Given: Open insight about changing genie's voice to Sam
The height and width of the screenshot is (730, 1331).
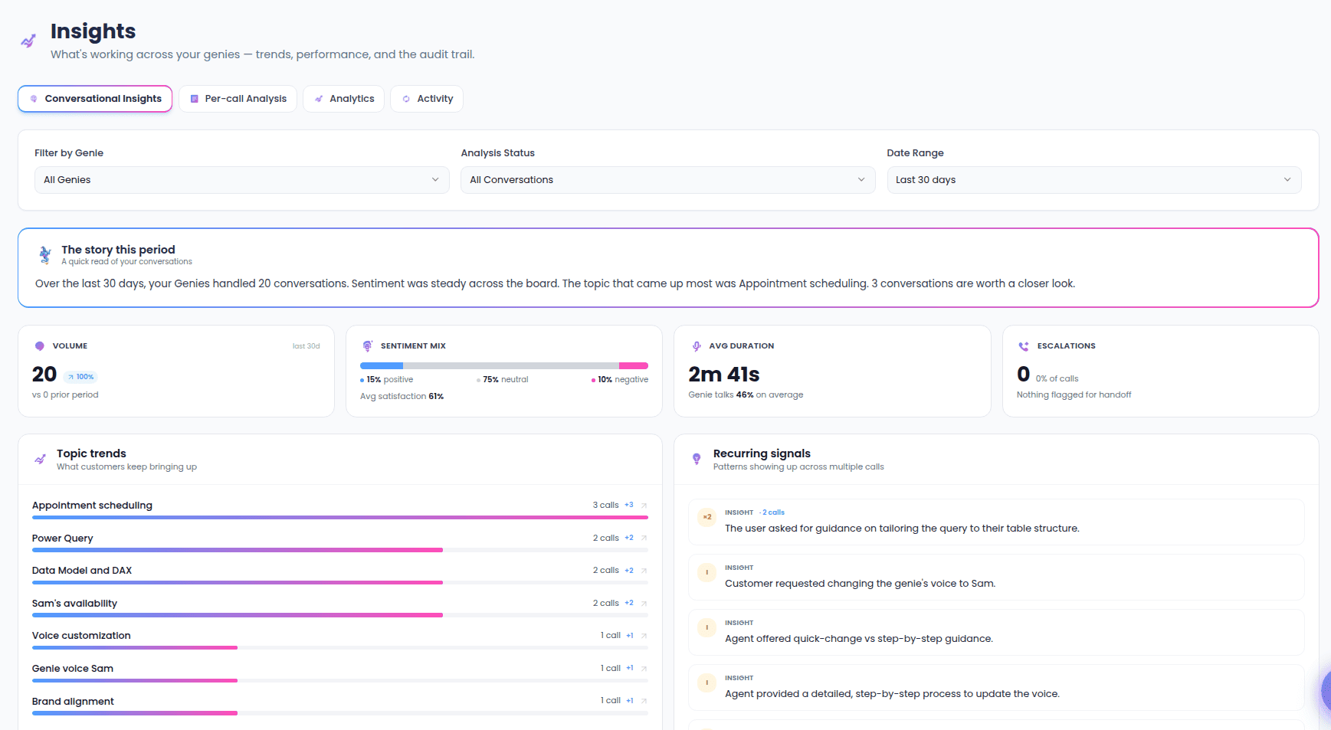Looking at the screenshot, I should tap(996, 578).
